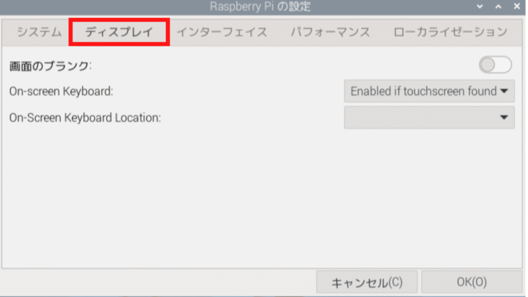Click the キャンセル(C) button
The width and height of the screenshot is (528, 297).
pyautogui.click(x=367, y=282)
